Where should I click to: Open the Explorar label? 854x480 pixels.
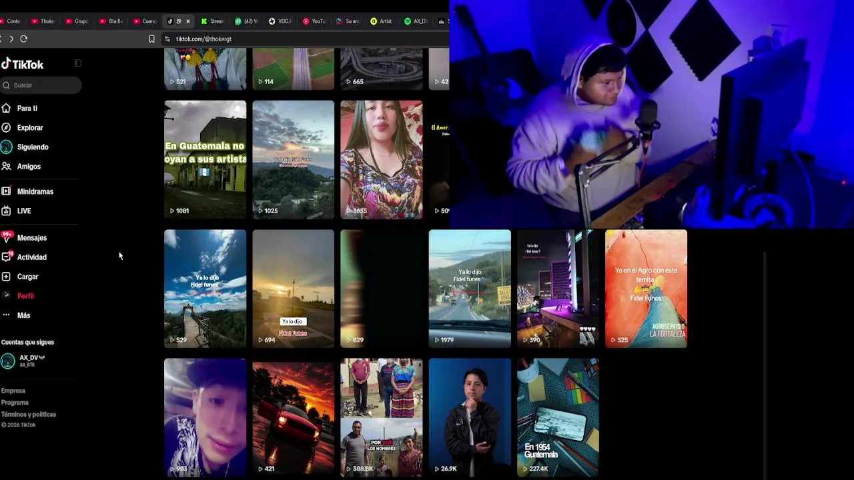(x=30, y=127)
